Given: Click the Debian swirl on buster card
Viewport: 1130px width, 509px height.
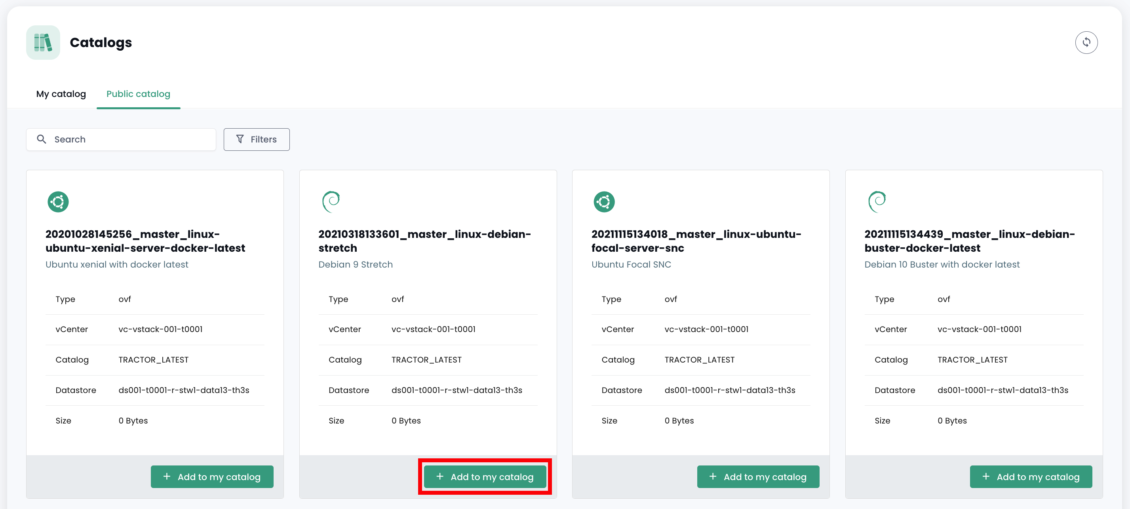Looking at the screenshot, I should (x=877, y=202).
